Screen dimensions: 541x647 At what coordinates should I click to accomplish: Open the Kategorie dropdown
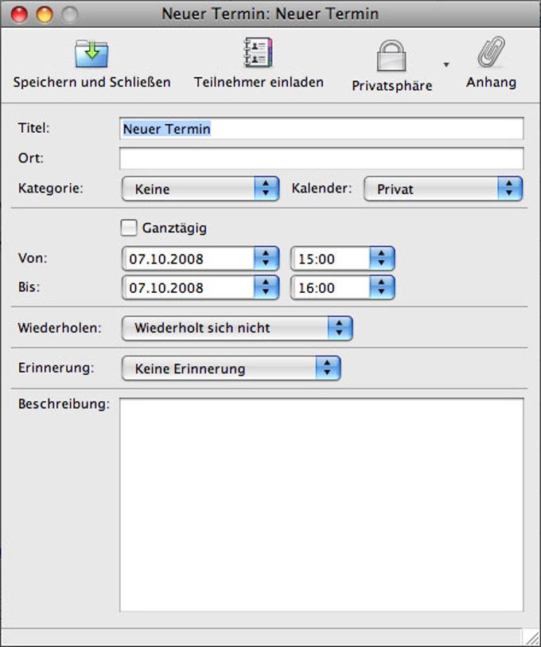(200, 189)
